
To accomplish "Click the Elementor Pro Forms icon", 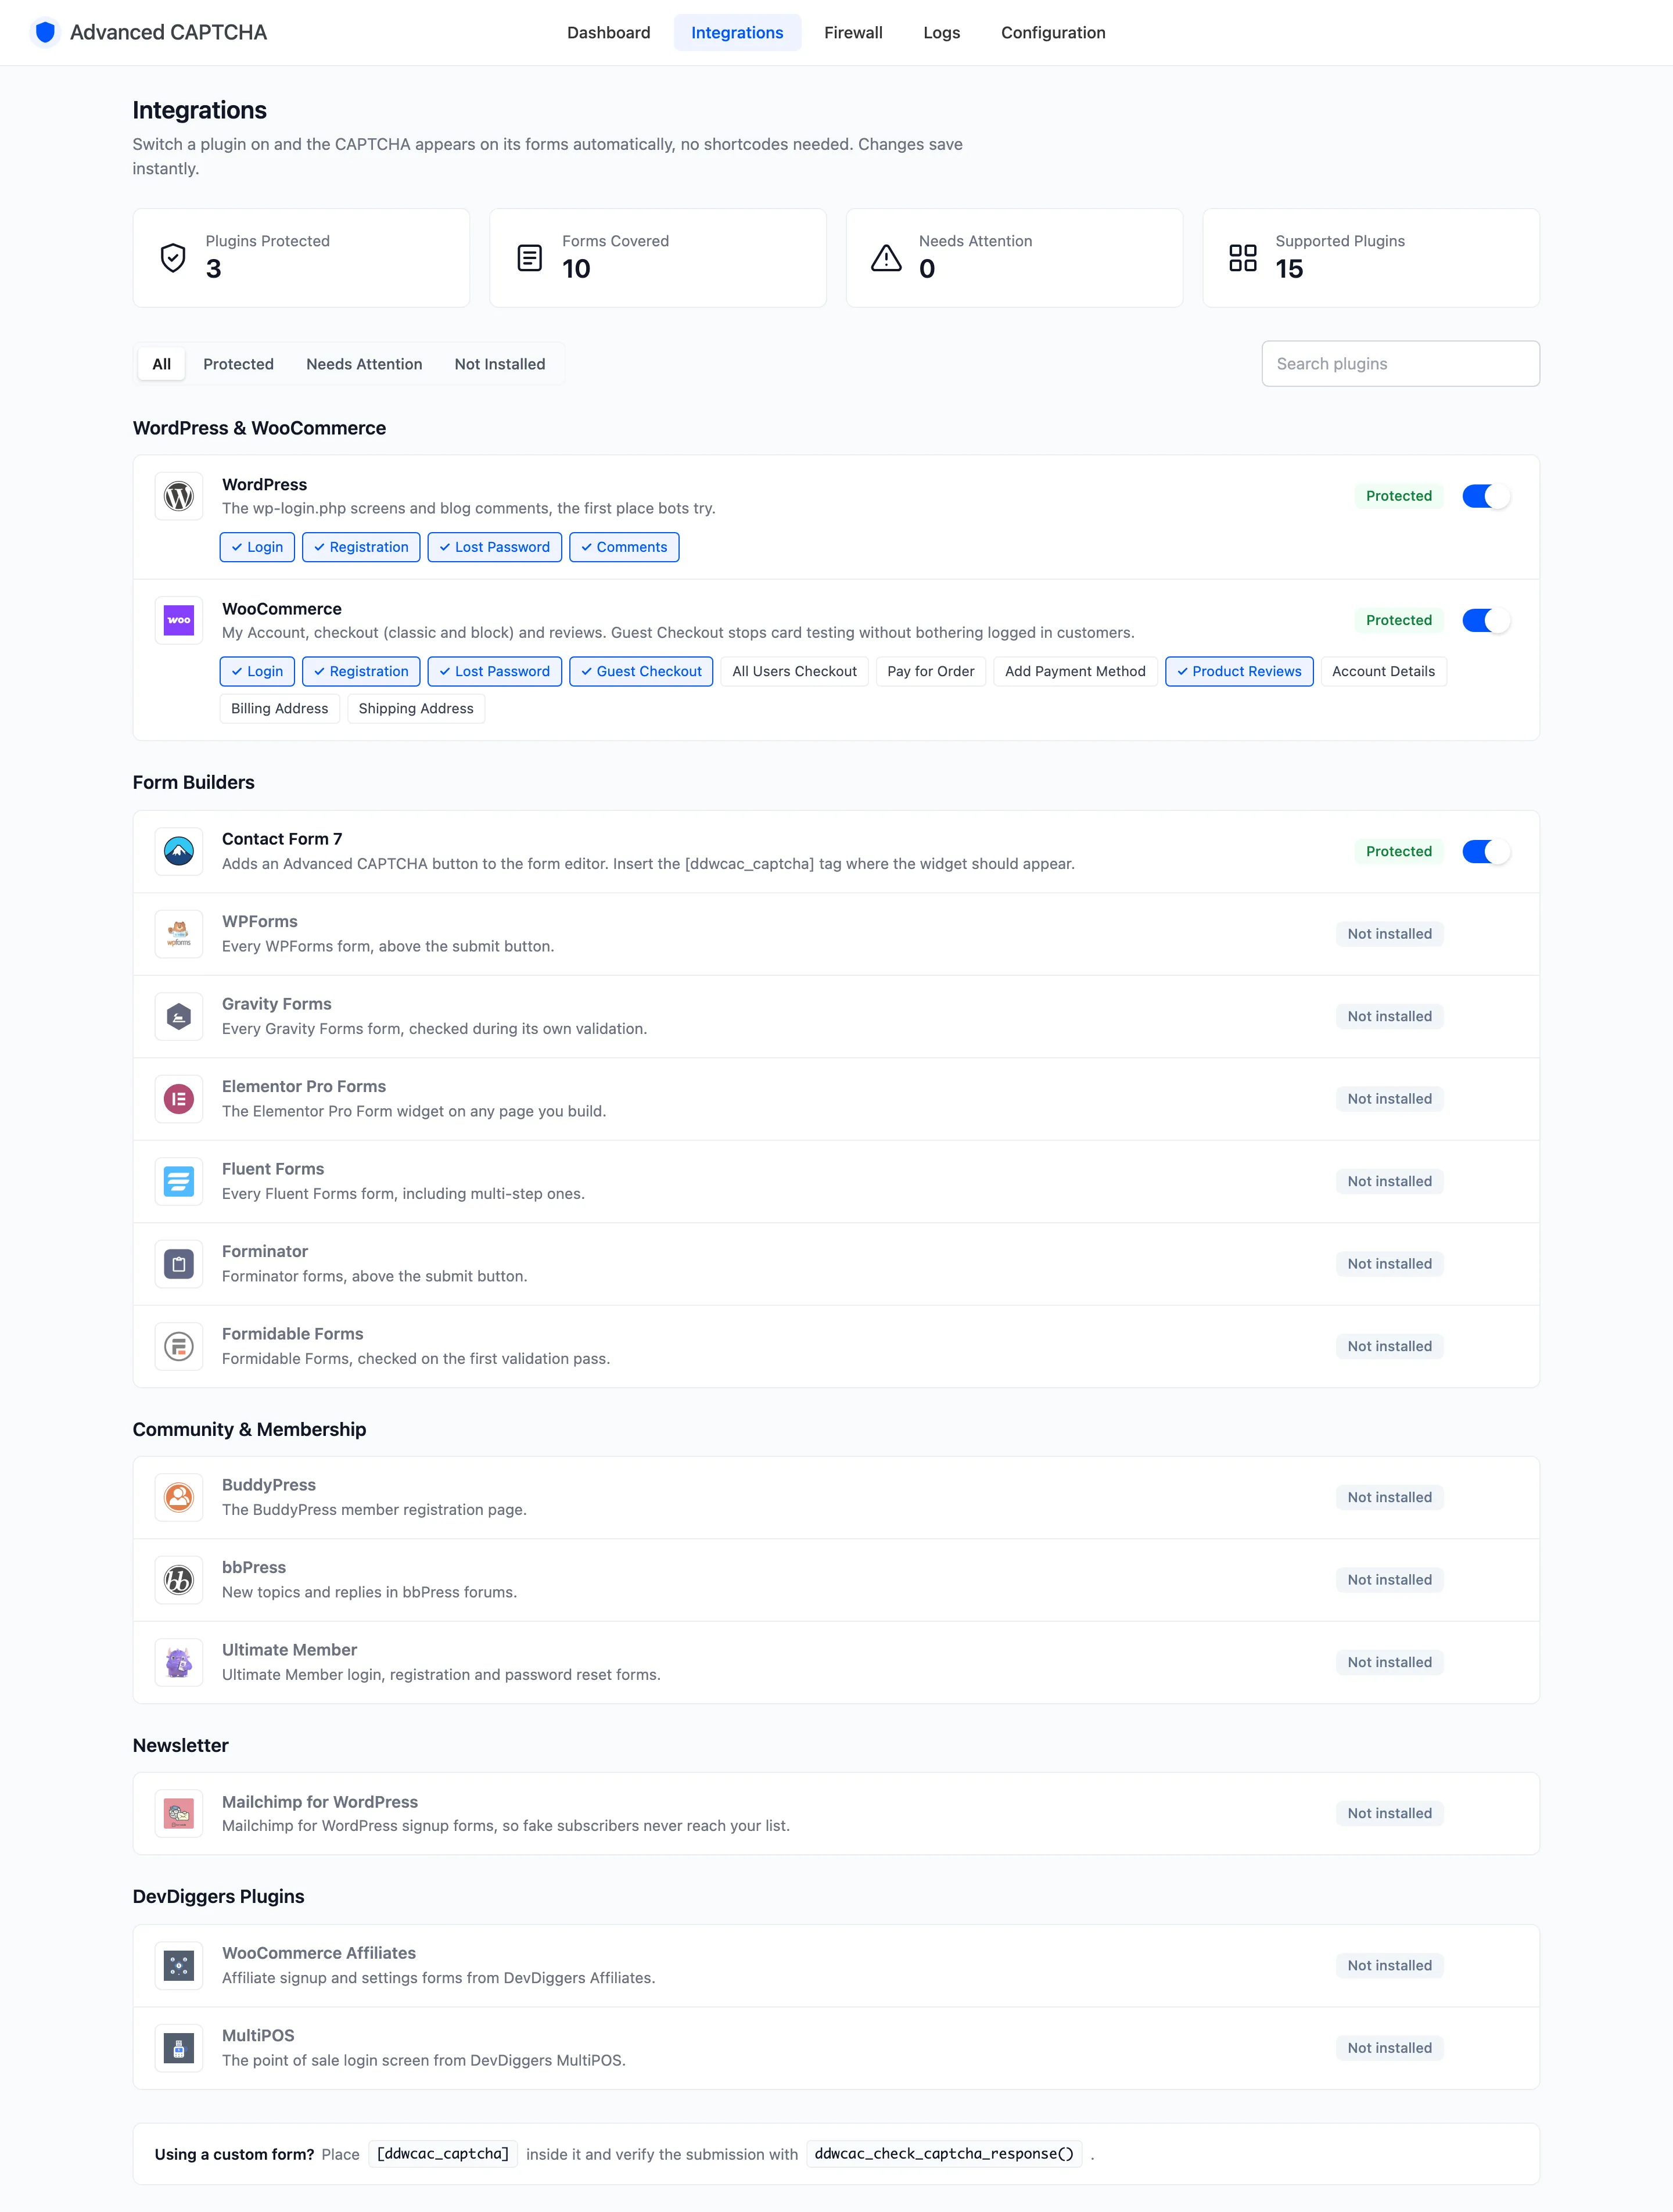I will [179, 1099].
